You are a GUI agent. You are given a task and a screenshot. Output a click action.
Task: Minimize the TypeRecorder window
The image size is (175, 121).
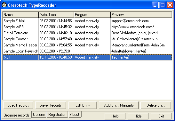click(x=155, y=5)
